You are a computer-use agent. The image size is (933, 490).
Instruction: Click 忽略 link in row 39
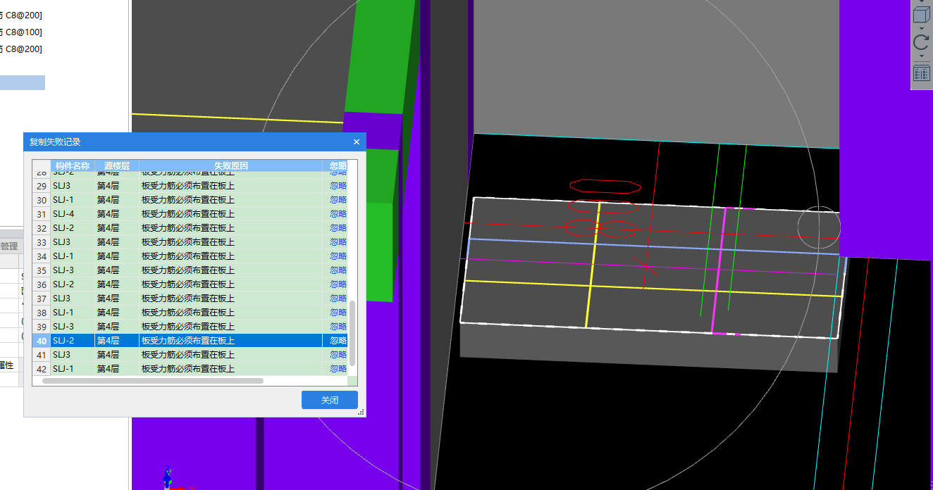tap(338, 327)
